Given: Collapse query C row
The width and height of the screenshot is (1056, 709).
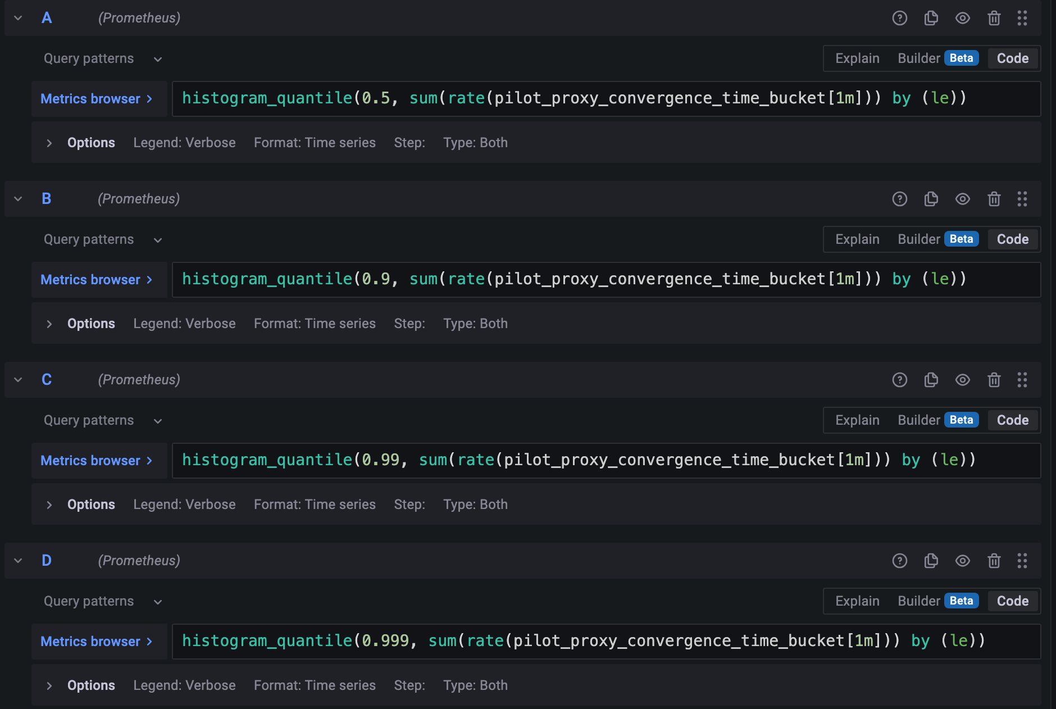Looking at the screenshot, I should tap(18, 380).
